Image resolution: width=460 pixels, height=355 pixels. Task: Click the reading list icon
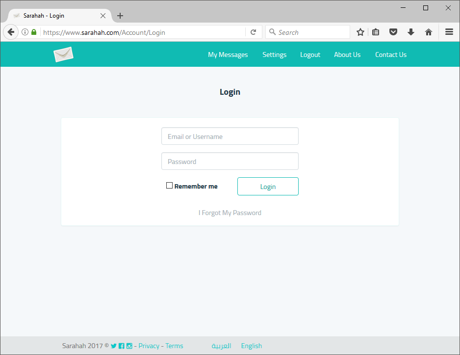click(376, 31)
